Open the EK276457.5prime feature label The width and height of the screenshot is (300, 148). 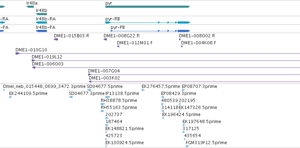tap(161, 86)
